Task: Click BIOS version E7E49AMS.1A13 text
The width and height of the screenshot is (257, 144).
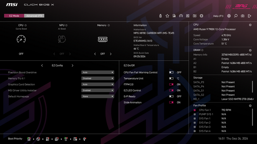Action: [143, 41]
